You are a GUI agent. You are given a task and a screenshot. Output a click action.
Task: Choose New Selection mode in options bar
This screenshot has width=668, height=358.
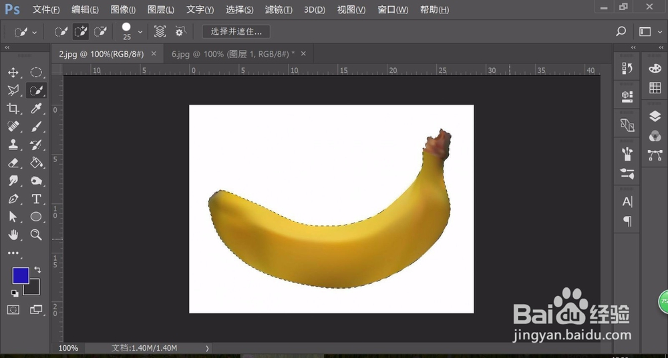pos(61,31)
